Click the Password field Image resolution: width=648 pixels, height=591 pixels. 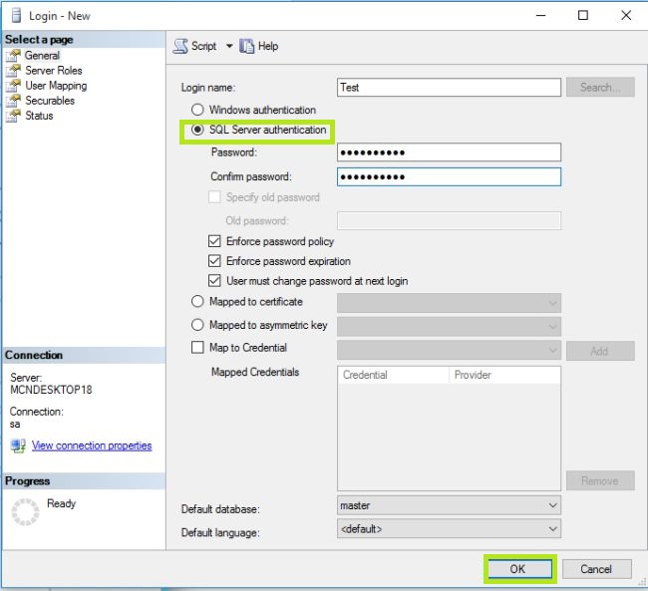coord(449,152)
